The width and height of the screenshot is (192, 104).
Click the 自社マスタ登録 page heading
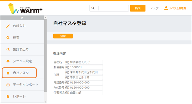[70, 23]
